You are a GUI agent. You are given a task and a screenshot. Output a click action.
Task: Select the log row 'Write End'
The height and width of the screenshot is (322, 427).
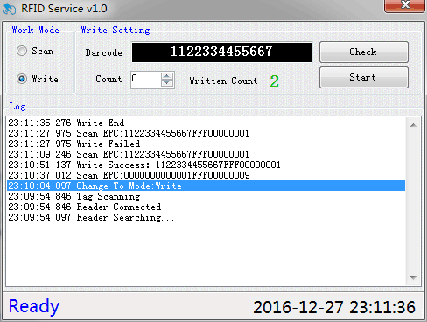(206, 122)
